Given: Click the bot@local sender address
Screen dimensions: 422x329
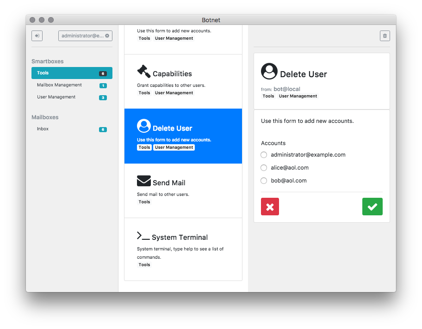Looking at the screenshot, I should point(287,89).
